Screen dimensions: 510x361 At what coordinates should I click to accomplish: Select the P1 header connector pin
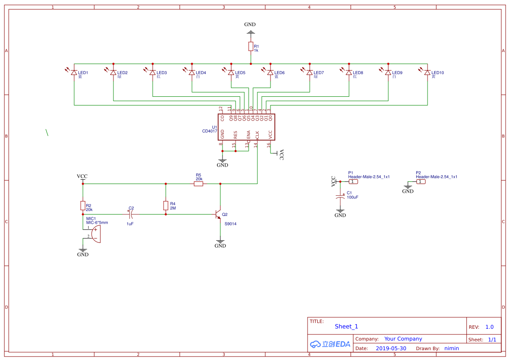[353, 181]
